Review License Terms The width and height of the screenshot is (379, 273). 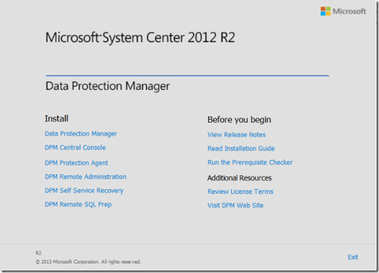pos(240,192)
